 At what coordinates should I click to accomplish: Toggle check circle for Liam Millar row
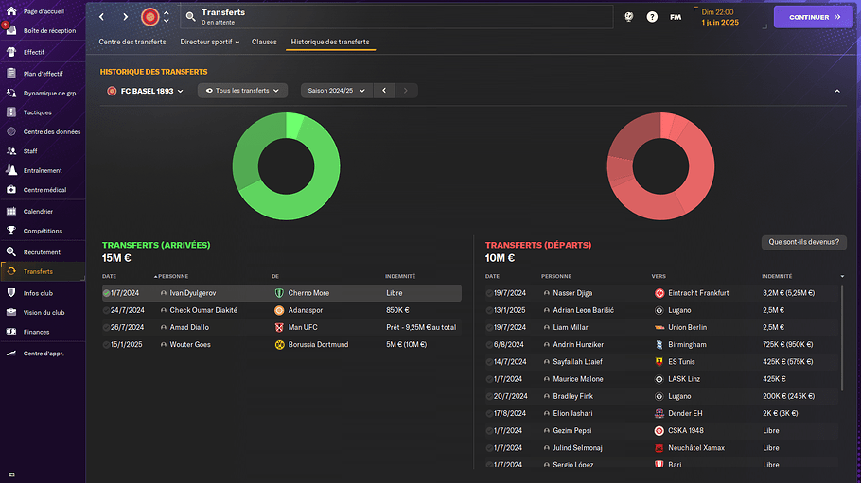click(489, 327)
